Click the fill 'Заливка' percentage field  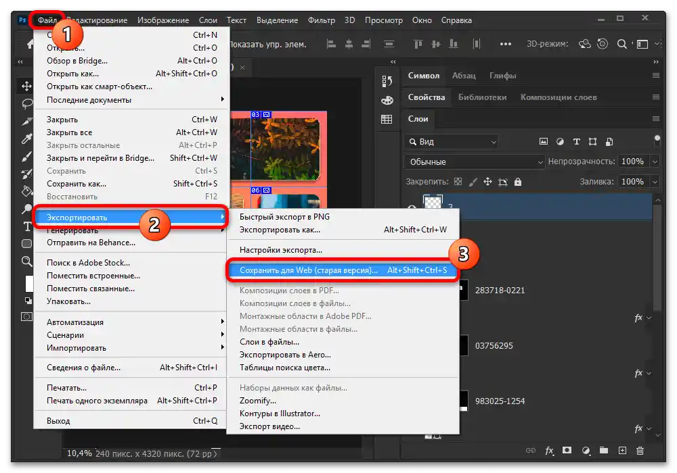[632, 182]
